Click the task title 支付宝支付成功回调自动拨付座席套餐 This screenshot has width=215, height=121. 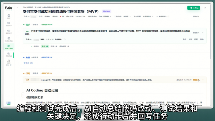click(61, 11)
